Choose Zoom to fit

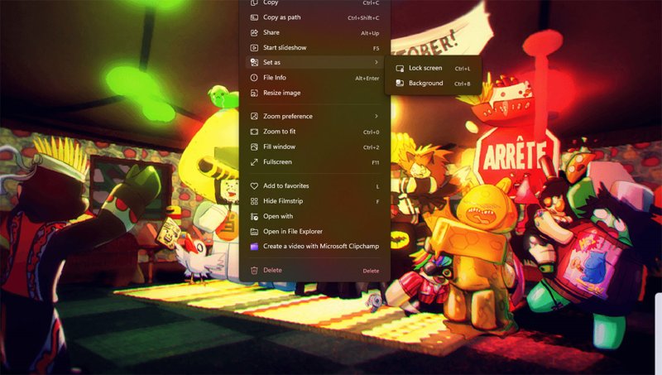point(315,132)
